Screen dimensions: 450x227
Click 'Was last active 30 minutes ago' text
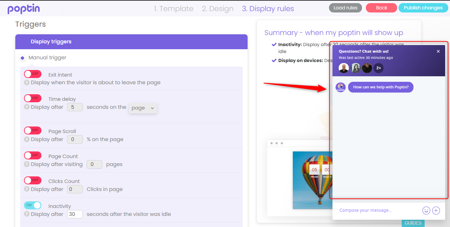click(x=366, y=58)
